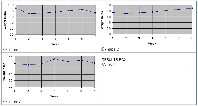Click the week 6 data point in choice 1 chart
198x106 pixels.
(82, 9)
